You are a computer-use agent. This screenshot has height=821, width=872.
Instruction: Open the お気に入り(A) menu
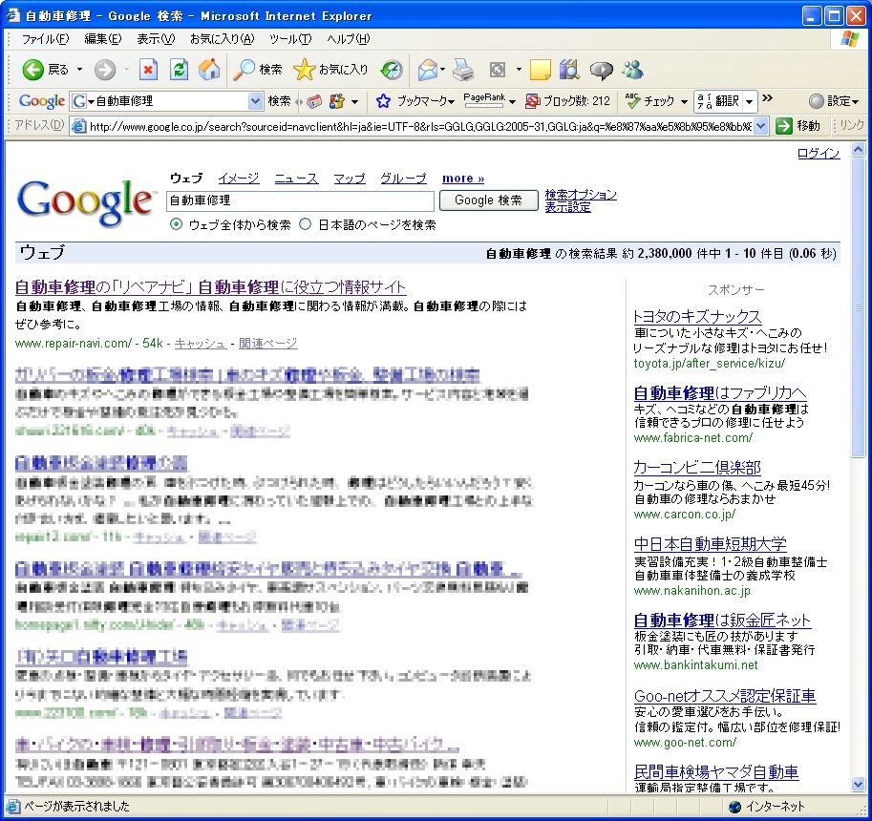[222, 39]
